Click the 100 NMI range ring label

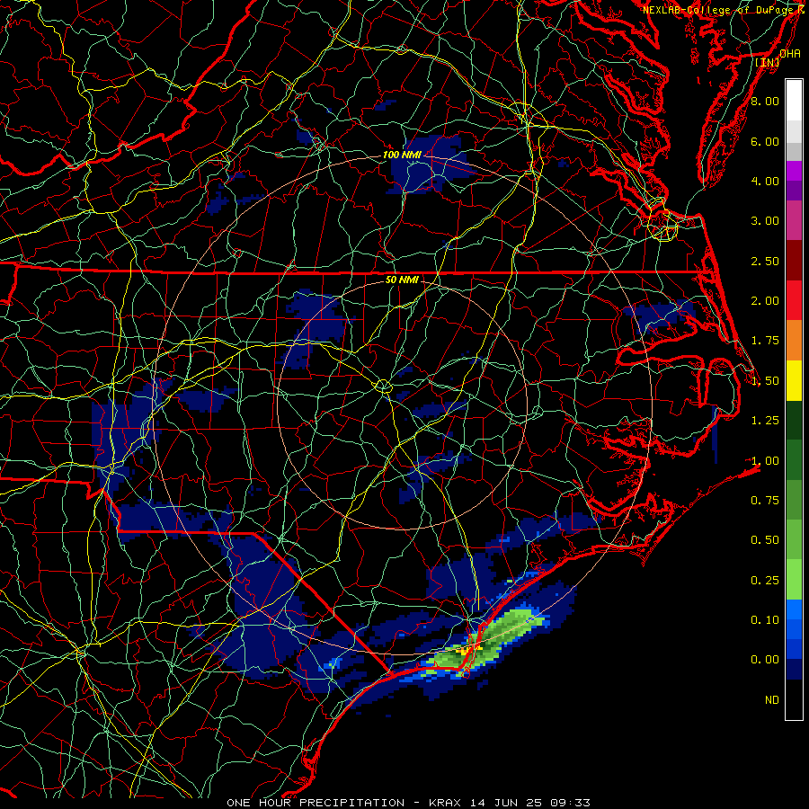(x=402, y=155)
